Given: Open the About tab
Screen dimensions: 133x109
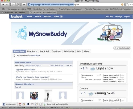Looking at the screenshot, I should tap(87, 51).
